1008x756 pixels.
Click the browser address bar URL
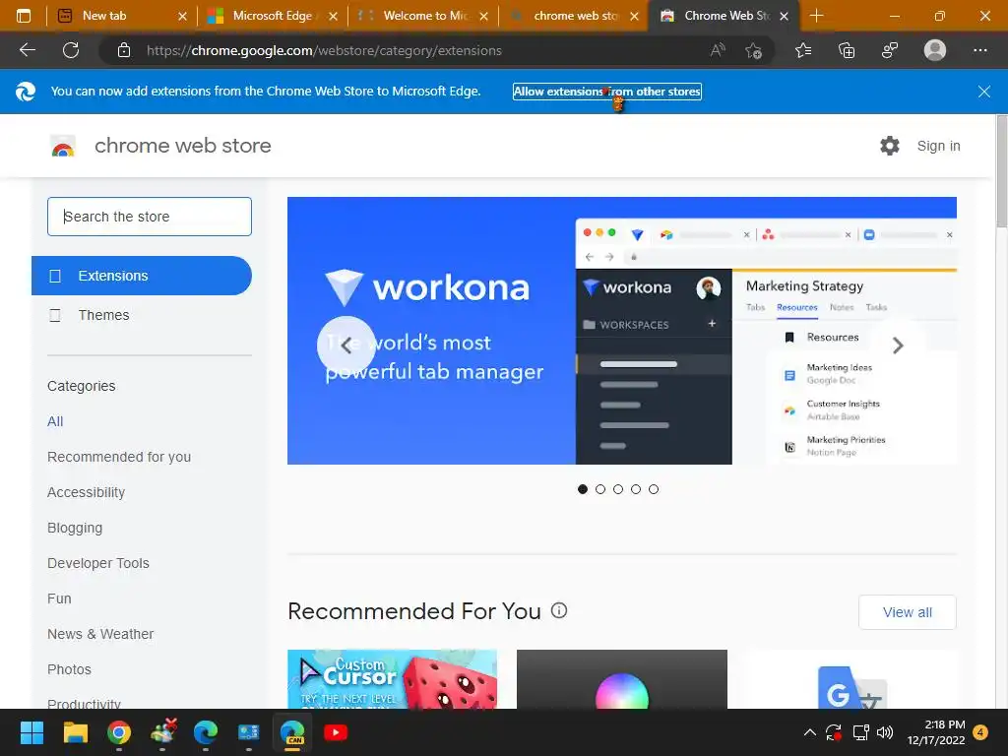click(x=324, y=50)
